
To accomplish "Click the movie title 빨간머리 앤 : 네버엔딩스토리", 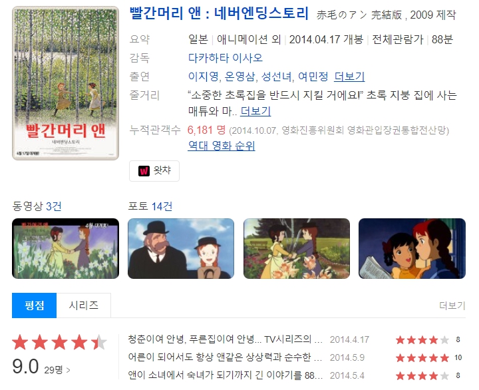I will click(x=219, y=14).
